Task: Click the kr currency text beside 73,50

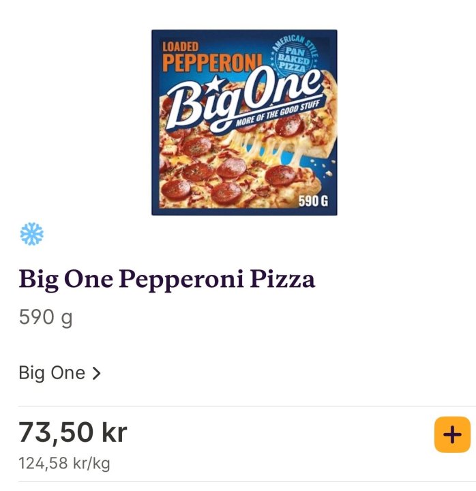Action: click(x=113, y=432)
